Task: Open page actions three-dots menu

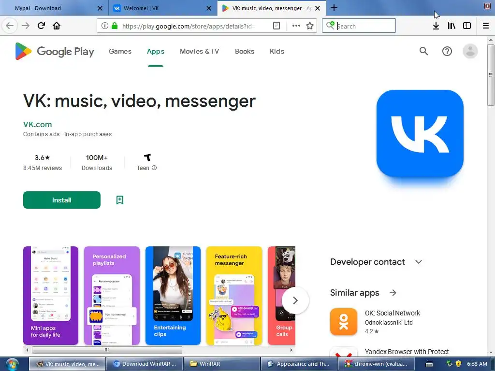Action: 296,26
